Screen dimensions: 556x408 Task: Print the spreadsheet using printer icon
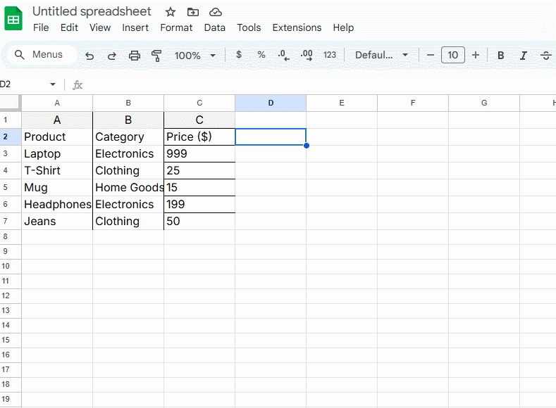(x=135, y=56)
